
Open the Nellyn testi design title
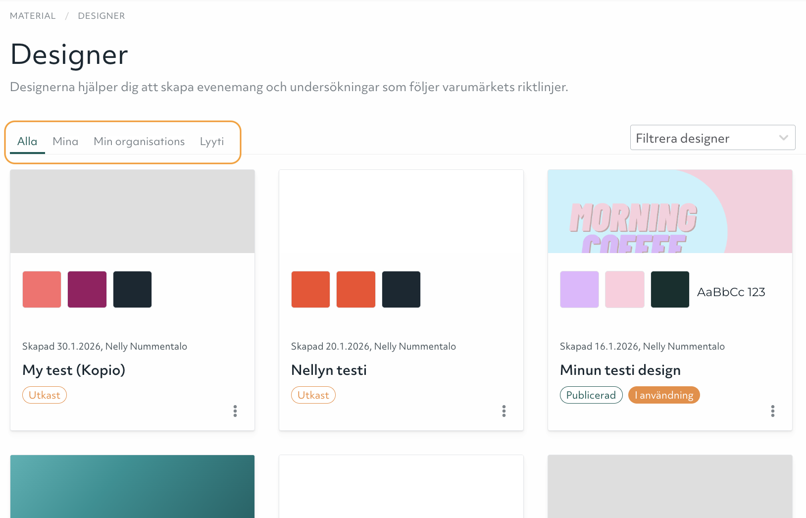[x=329, y=370]
